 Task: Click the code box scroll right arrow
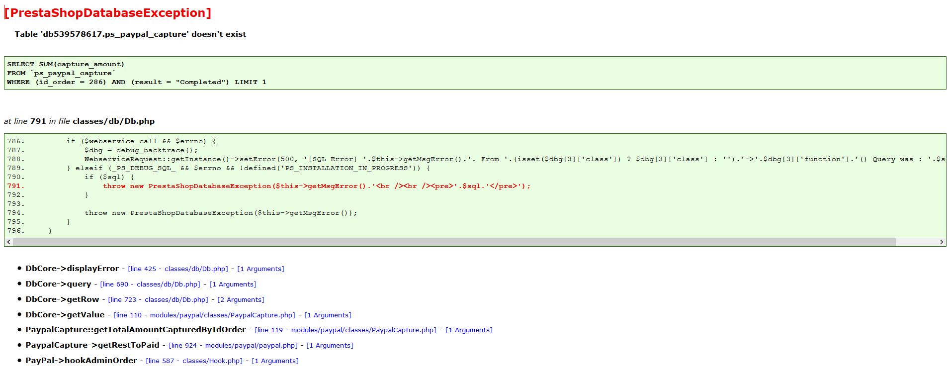pos(942,242)
